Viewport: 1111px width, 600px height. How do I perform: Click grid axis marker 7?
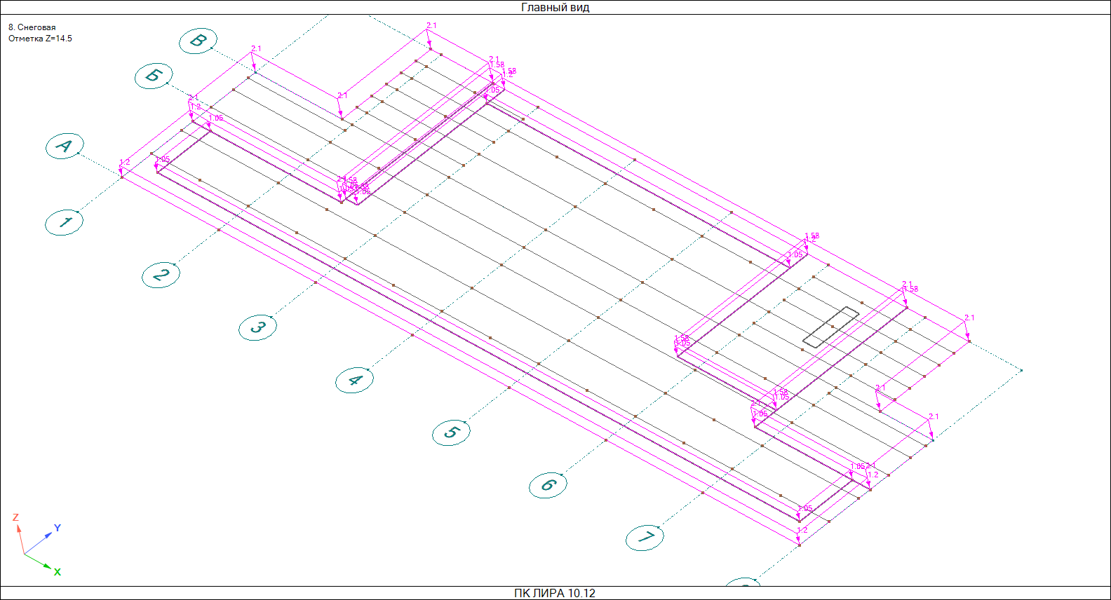pyautogui.click(x=645, y=538)
